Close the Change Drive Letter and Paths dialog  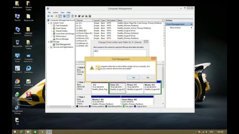point(146,41)
